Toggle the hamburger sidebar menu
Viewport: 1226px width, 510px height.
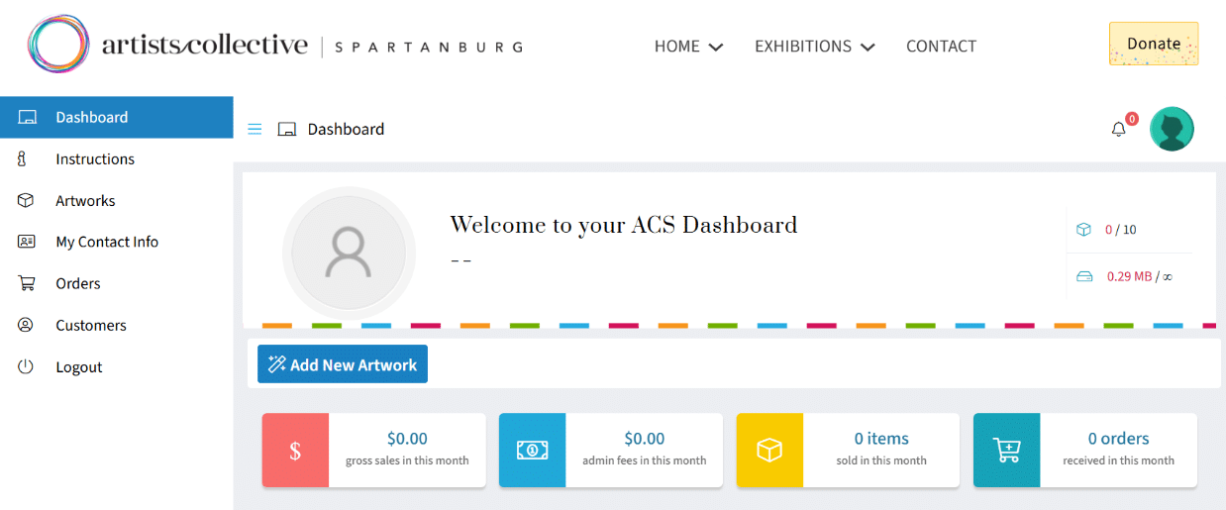255,129
